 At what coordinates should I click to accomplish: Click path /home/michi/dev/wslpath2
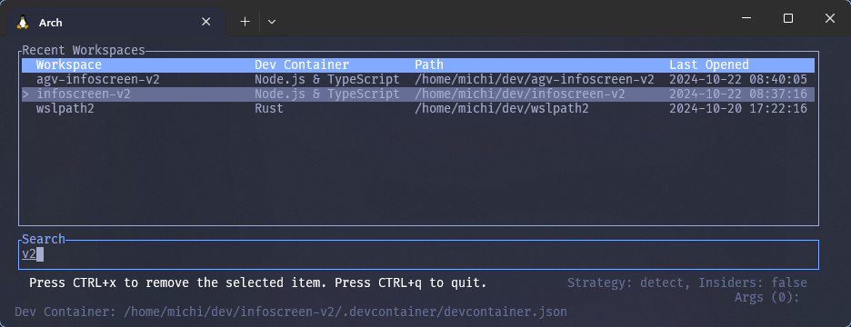click(x=502, y=108)
